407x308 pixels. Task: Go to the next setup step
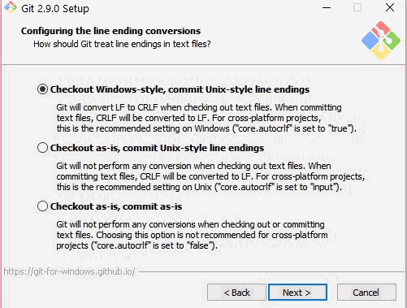coord(297,293)
